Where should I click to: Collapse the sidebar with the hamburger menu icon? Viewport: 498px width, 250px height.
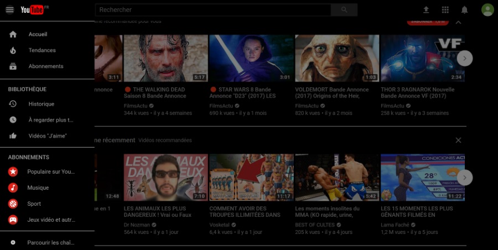9,9
